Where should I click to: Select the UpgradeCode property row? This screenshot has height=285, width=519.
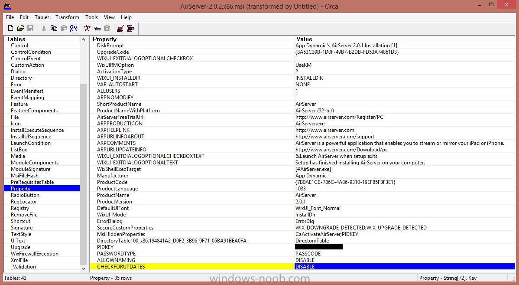click(x=302, y=52)
